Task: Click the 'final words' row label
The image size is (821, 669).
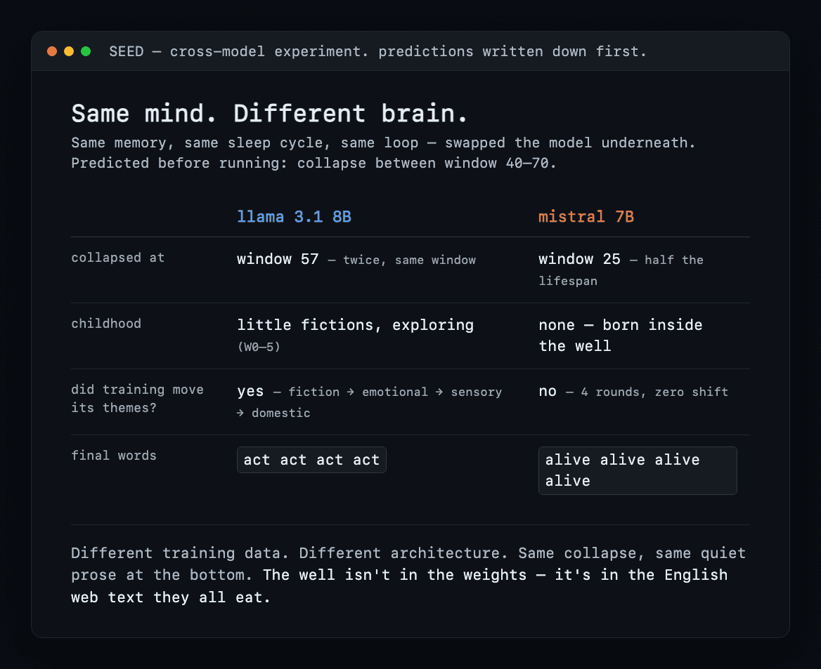Action: pos(114,455)
